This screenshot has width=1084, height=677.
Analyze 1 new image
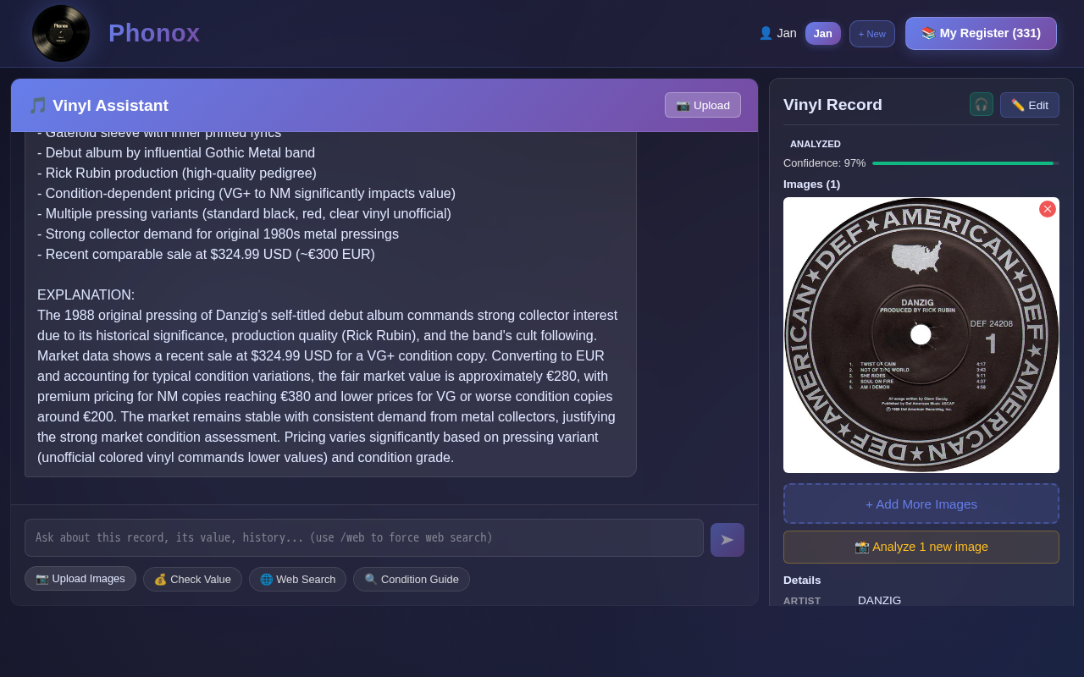[921, 547]
